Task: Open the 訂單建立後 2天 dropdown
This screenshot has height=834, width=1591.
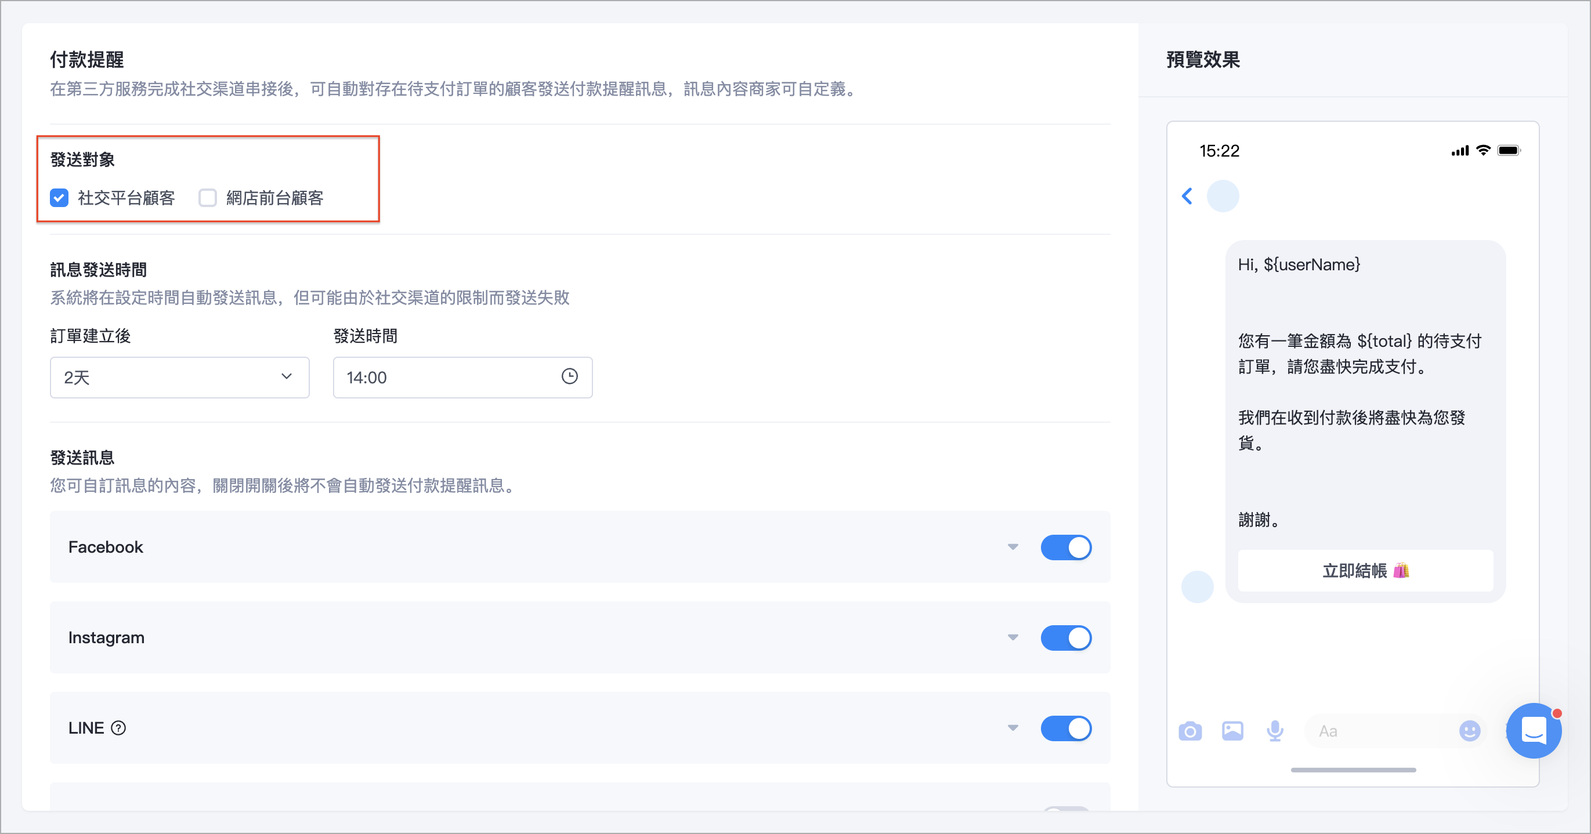Action: (x=179, y=377)
